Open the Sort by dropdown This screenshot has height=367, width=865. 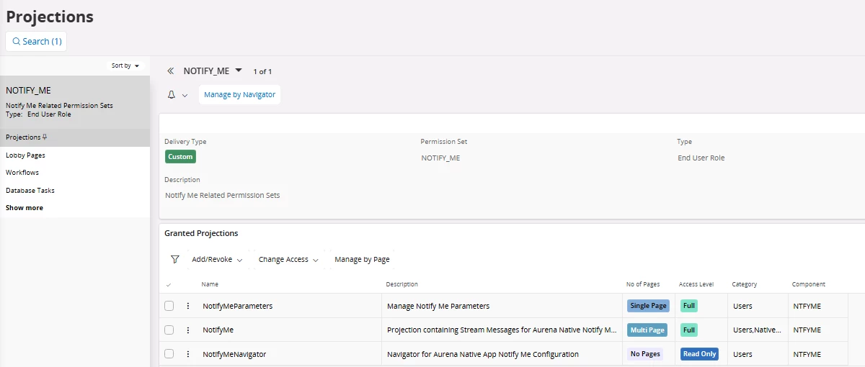pos(125,65)
